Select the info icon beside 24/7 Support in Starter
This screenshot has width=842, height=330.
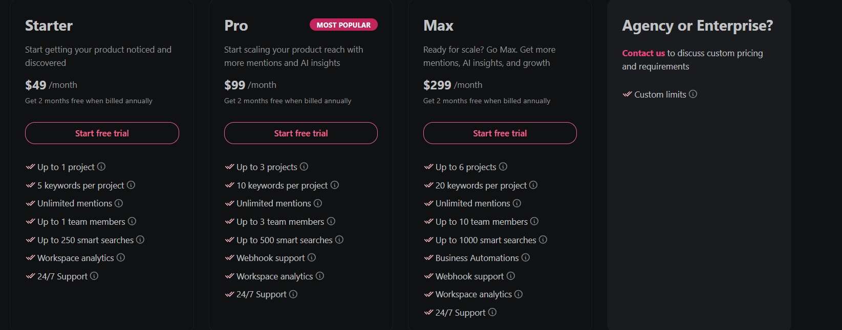pos(94,276)
